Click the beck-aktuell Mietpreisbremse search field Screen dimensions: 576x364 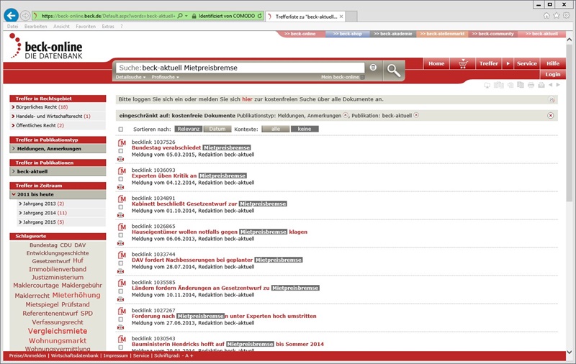pos(240,68)
